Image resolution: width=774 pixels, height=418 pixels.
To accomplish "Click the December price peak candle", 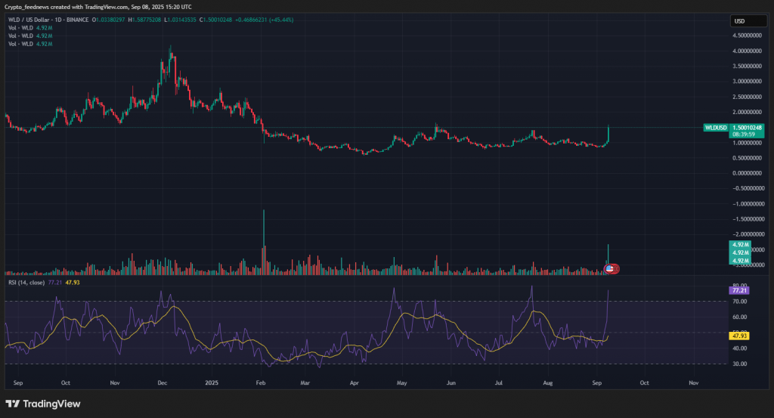I will 171,54.
